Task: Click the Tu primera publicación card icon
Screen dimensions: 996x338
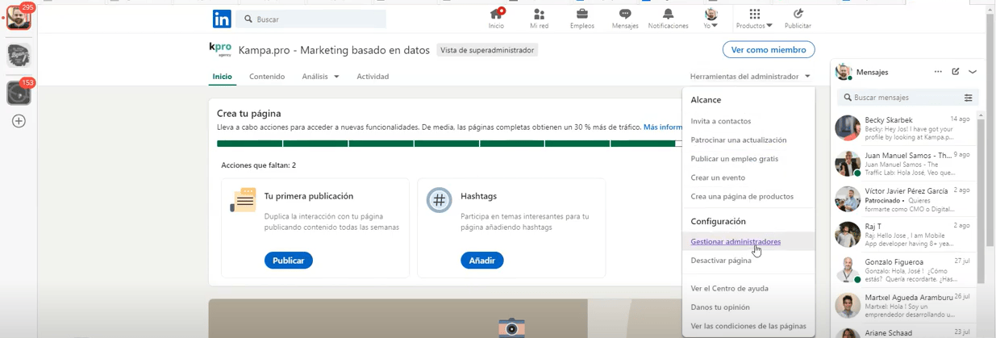Action: (x=243, y=200)
